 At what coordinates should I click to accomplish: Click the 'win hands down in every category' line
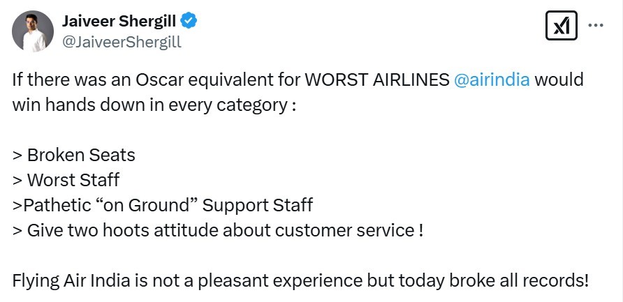point(154,105)
